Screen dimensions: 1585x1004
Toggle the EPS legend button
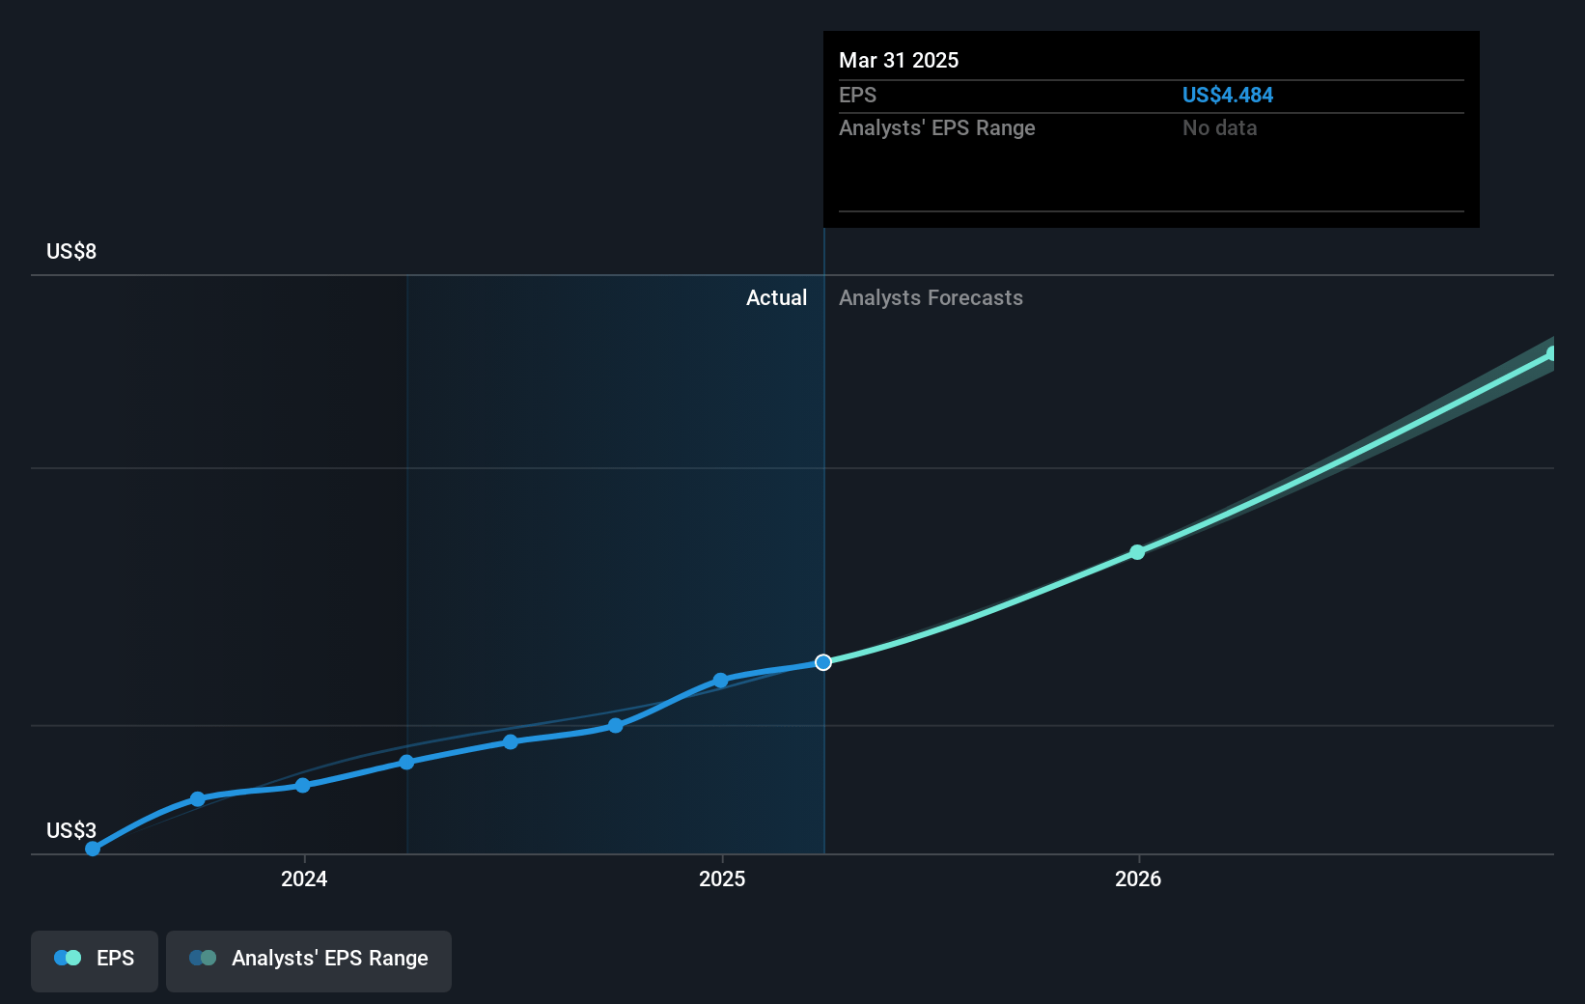click(95, 961)
